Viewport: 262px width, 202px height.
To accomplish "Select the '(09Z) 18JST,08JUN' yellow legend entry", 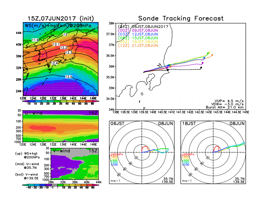I will point(138,42).
